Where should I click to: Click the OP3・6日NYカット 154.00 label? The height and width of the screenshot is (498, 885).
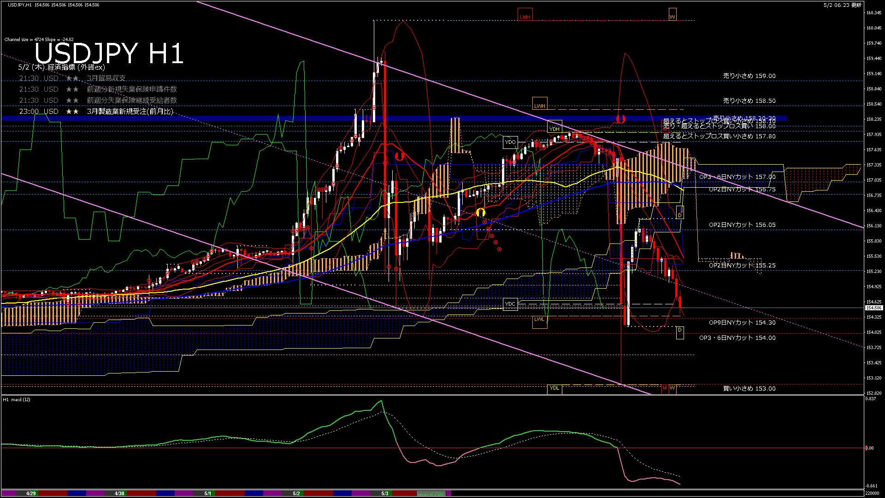[737, 338]
